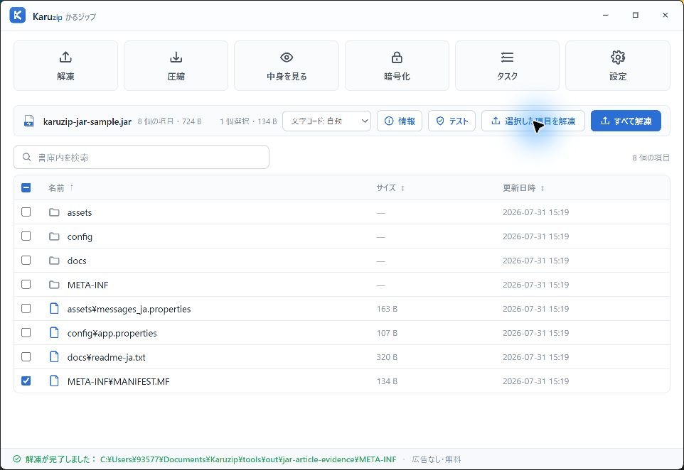Click the 134 B size cell in file list
Image resolution: width=684 pixels, height=470 pixels.
387,381
